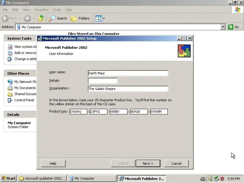Click Add or remove programs link
This screenshot has width=244, height=183.
pos(25,53)
